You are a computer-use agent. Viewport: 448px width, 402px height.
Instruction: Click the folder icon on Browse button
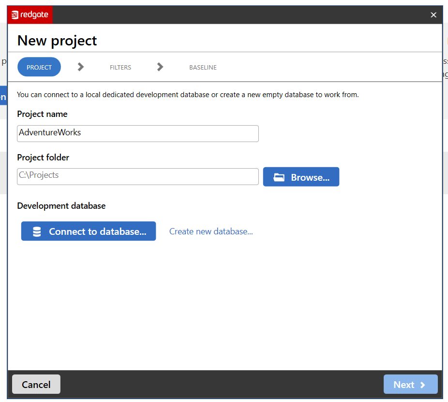[279, 177]
